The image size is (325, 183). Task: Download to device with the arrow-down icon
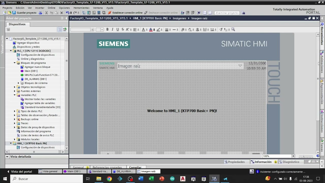89,13
